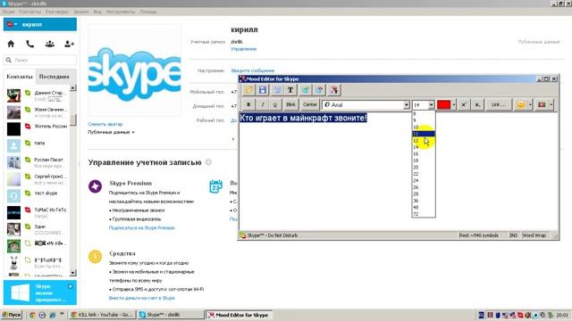The image size is (572, 321).
Task: Open the Инструменты menu in Skype menu bar
Action: (x=121, y=12)
